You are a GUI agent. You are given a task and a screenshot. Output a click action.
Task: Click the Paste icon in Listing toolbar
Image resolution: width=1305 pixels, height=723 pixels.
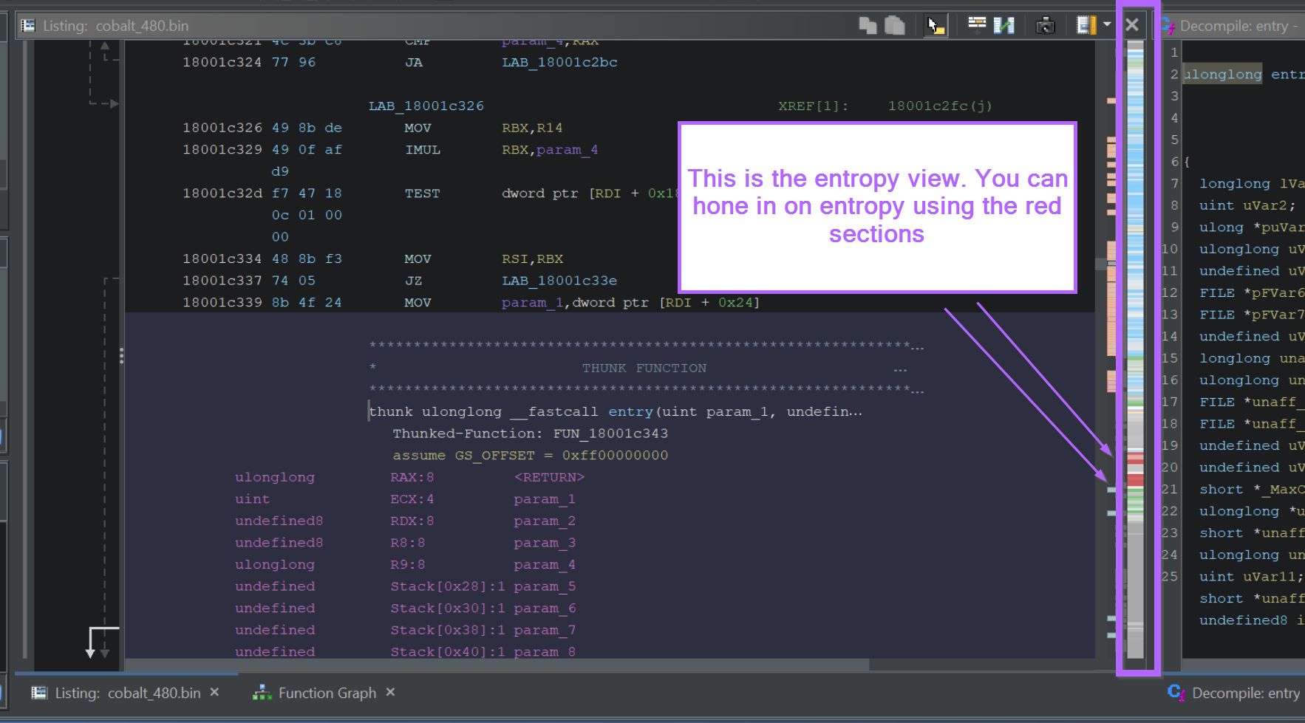point(894,26)
